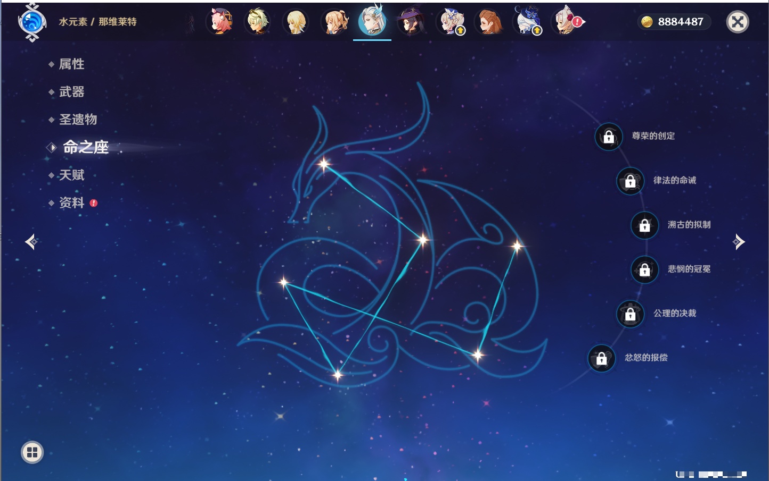Click the grid menu icon at bottom left
Viewport: 769px width, 481px height.
click(32, 452)
